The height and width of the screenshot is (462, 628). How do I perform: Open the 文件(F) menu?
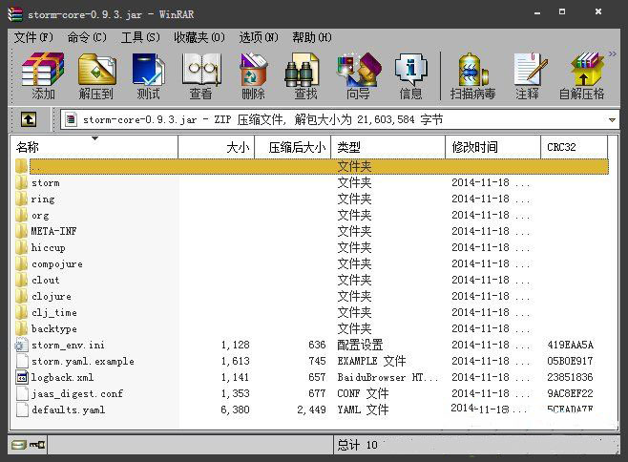(33, 37)
